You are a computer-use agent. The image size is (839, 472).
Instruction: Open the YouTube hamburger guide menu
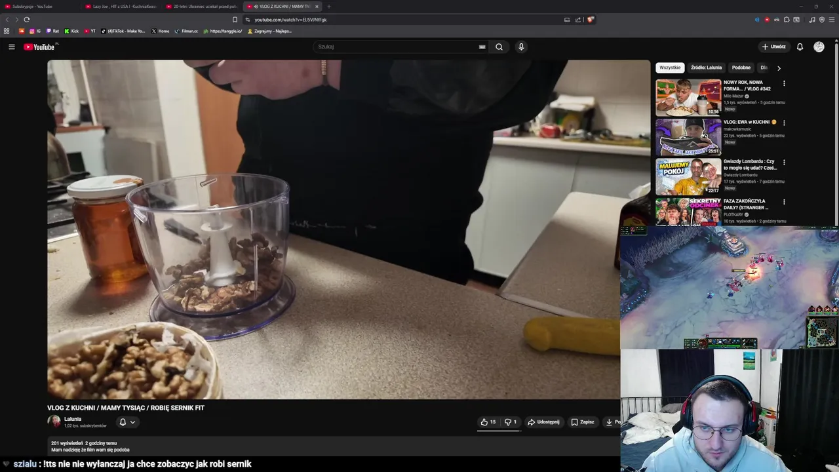tap(12, 47)
